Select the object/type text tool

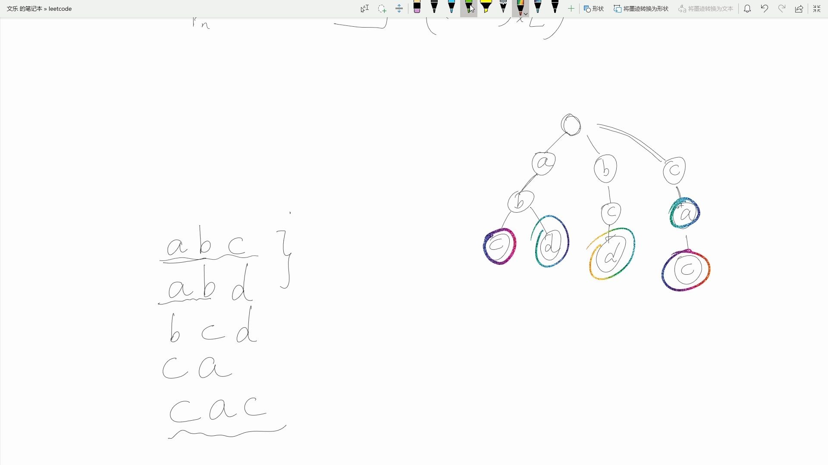(x=365, y=9)
